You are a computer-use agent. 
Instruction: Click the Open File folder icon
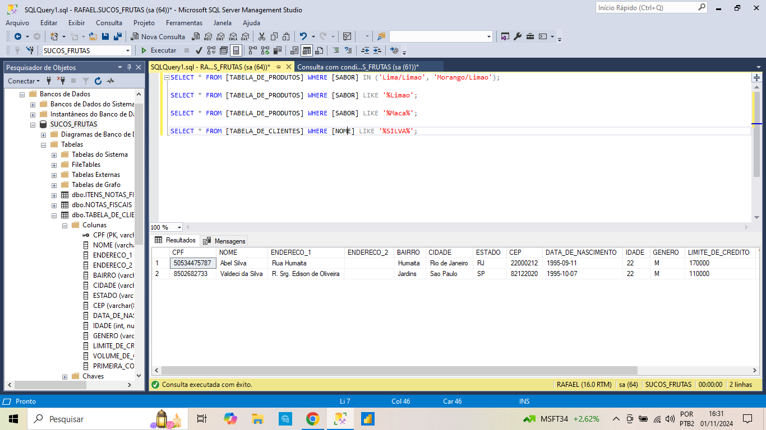tap(93, 36)
